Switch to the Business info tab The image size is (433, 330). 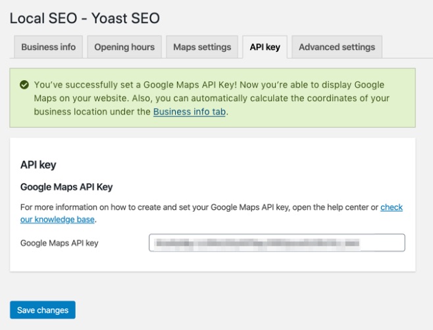48,47
